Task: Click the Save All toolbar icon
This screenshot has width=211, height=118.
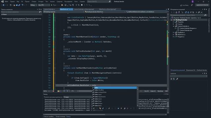Action: coord(19,5)
